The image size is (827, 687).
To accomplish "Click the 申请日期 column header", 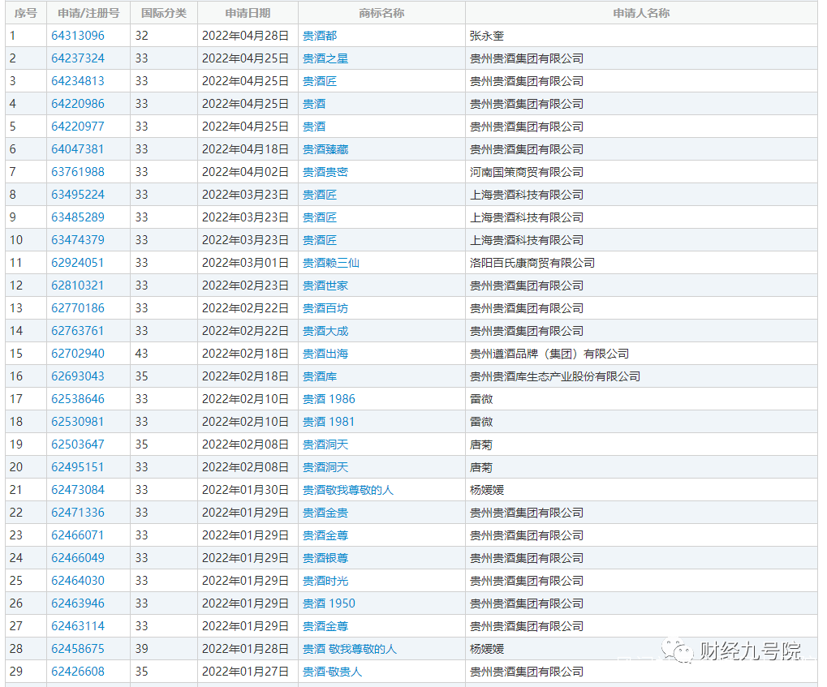I will click(x=248, y=13).
